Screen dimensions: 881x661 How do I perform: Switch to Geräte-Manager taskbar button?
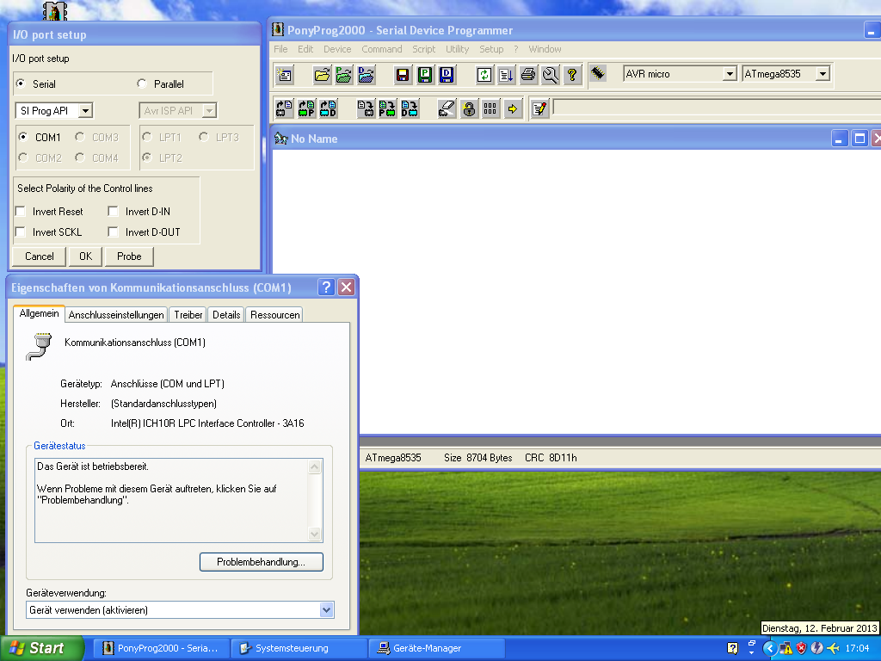click(x=436, y=648)
